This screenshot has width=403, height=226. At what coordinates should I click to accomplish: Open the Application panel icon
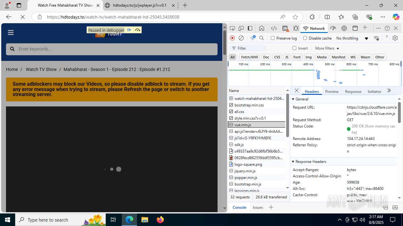355,28
